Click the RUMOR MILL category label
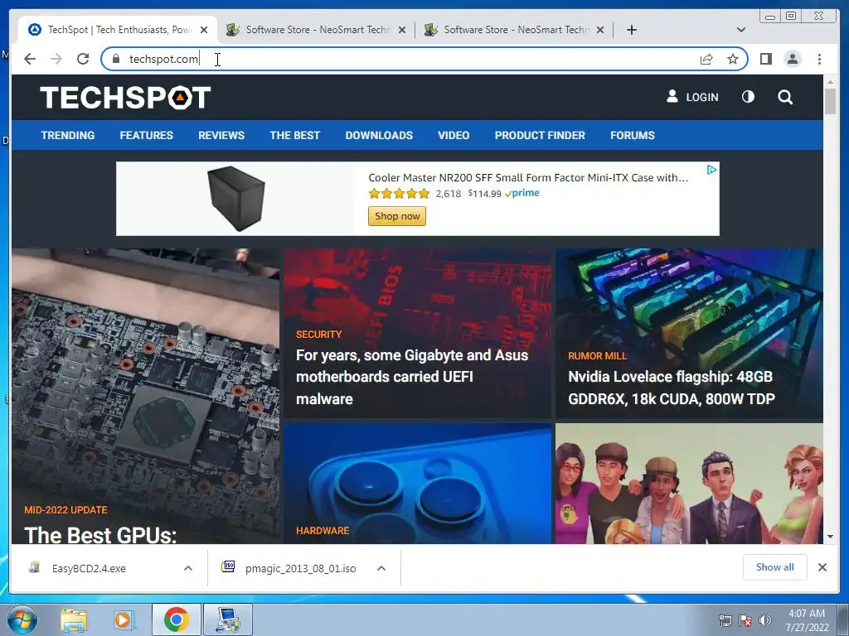849x636 pixels. pyautogui.click(x=597, y=356)
